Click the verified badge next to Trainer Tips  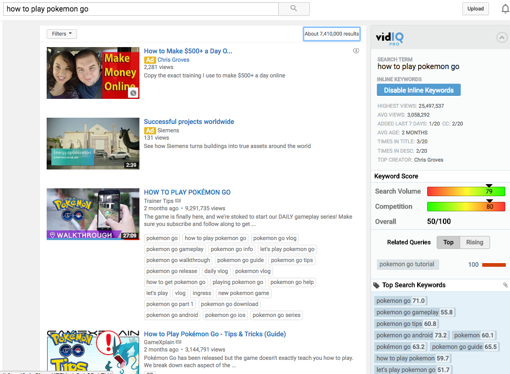click(178, 201)
